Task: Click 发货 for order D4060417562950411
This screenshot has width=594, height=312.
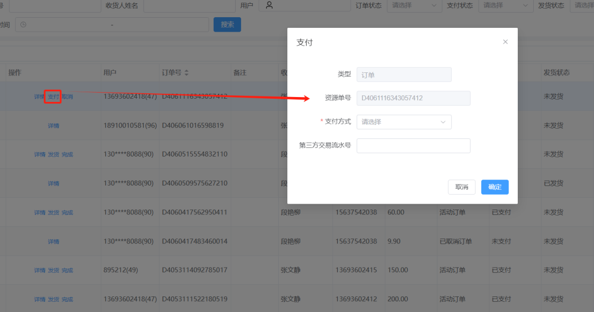Action: point(53,212)
